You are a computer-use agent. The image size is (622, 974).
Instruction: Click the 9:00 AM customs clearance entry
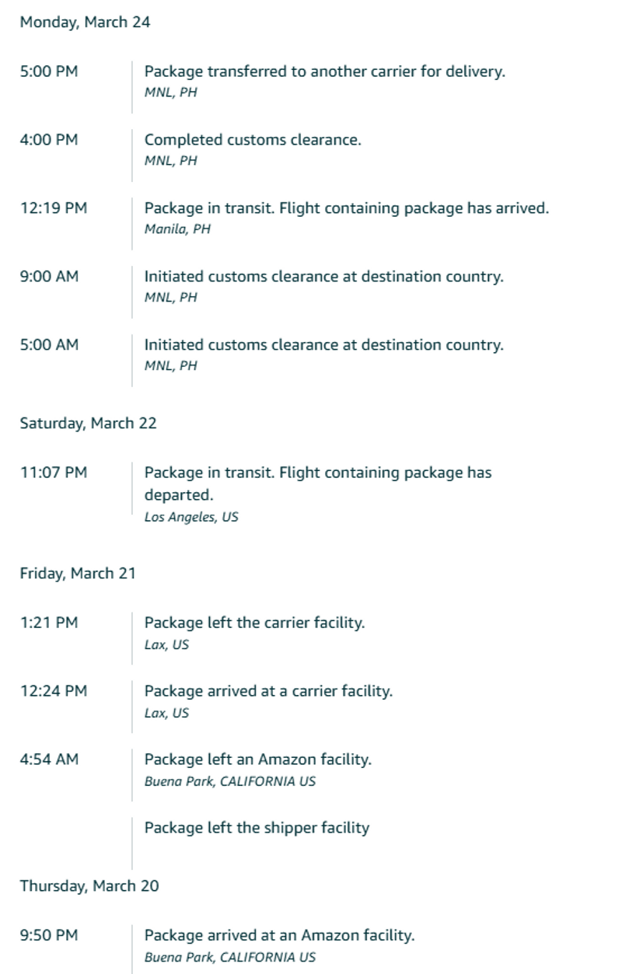click(323, 277)
